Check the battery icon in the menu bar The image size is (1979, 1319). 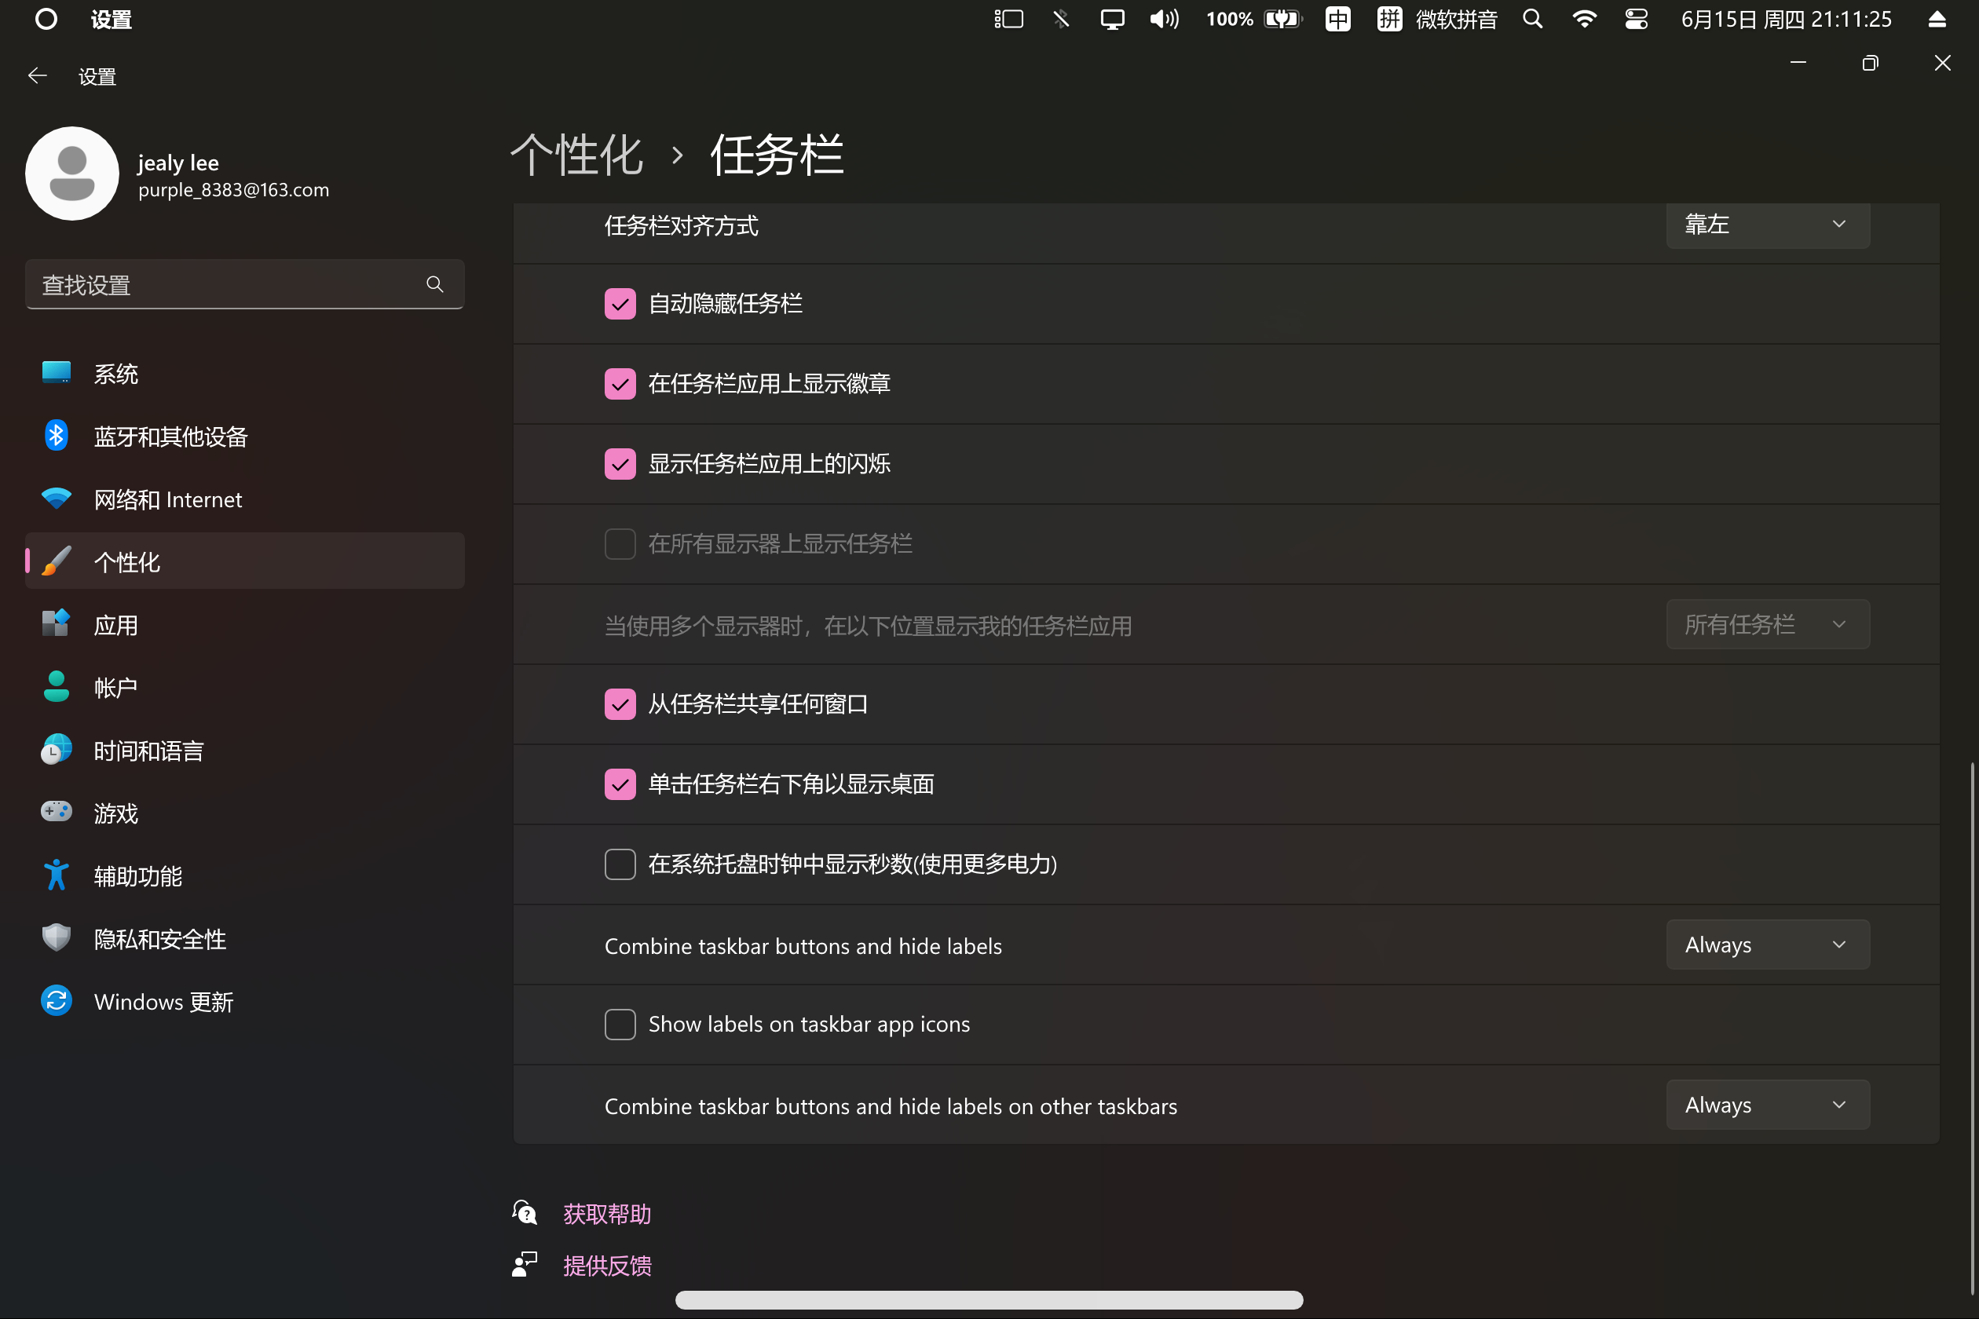(x=1283, y=20)
